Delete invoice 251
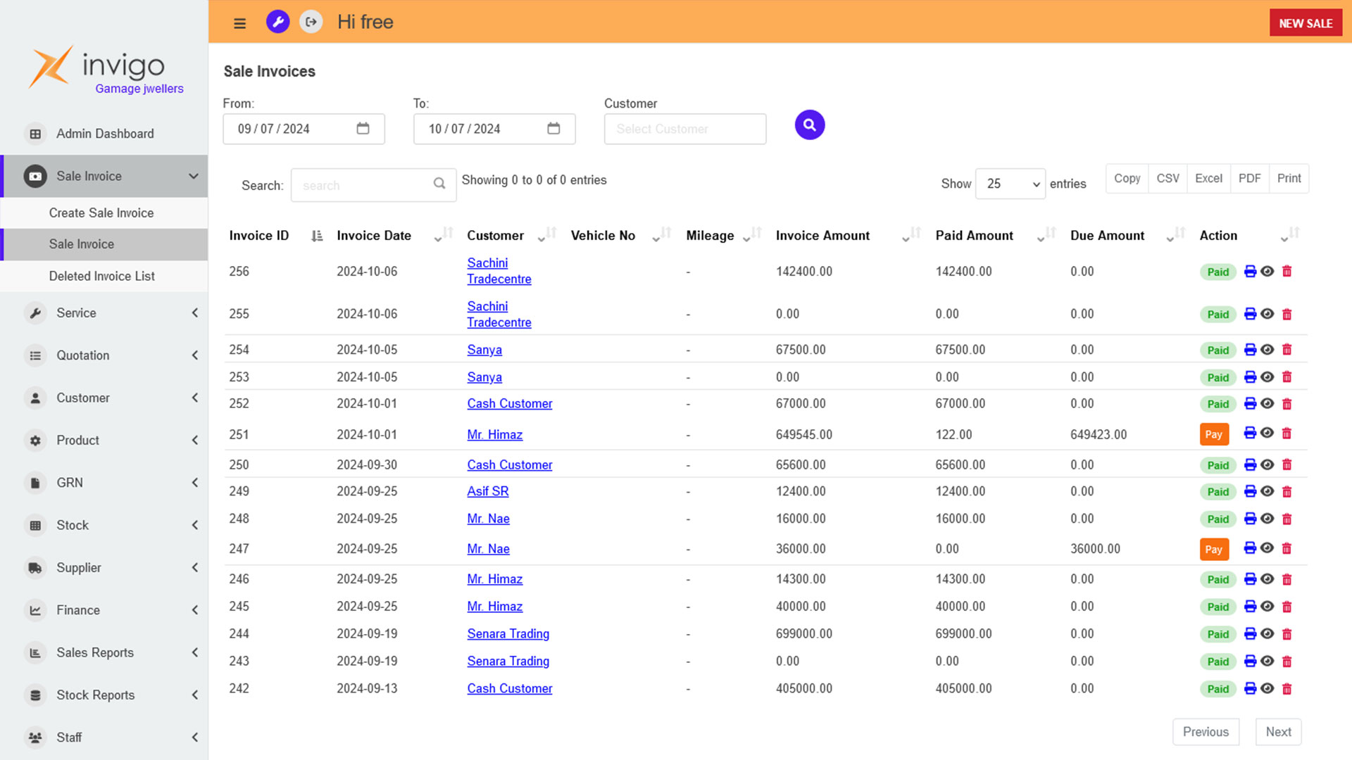This screenshot has width=1352, height=760. [x=1287, y=433]
